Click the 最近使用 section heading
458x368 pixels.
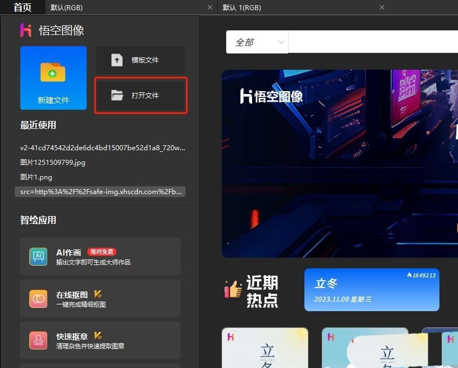coord(38,125)
